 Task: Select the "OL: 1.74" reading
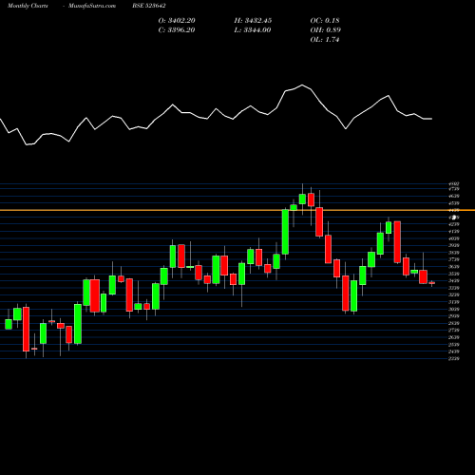(325, 40)
